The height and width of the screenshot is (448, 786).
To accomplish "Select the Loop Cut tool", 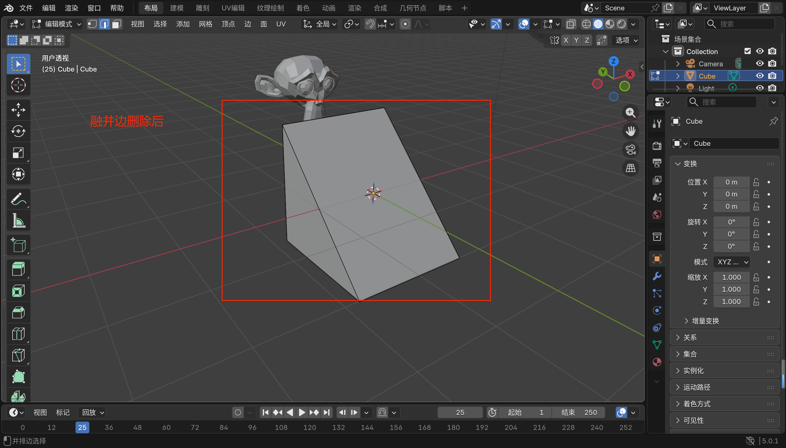I will [18, 334].
